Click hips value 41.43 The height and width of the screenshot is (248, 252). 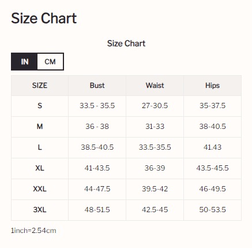pos(212,147)
